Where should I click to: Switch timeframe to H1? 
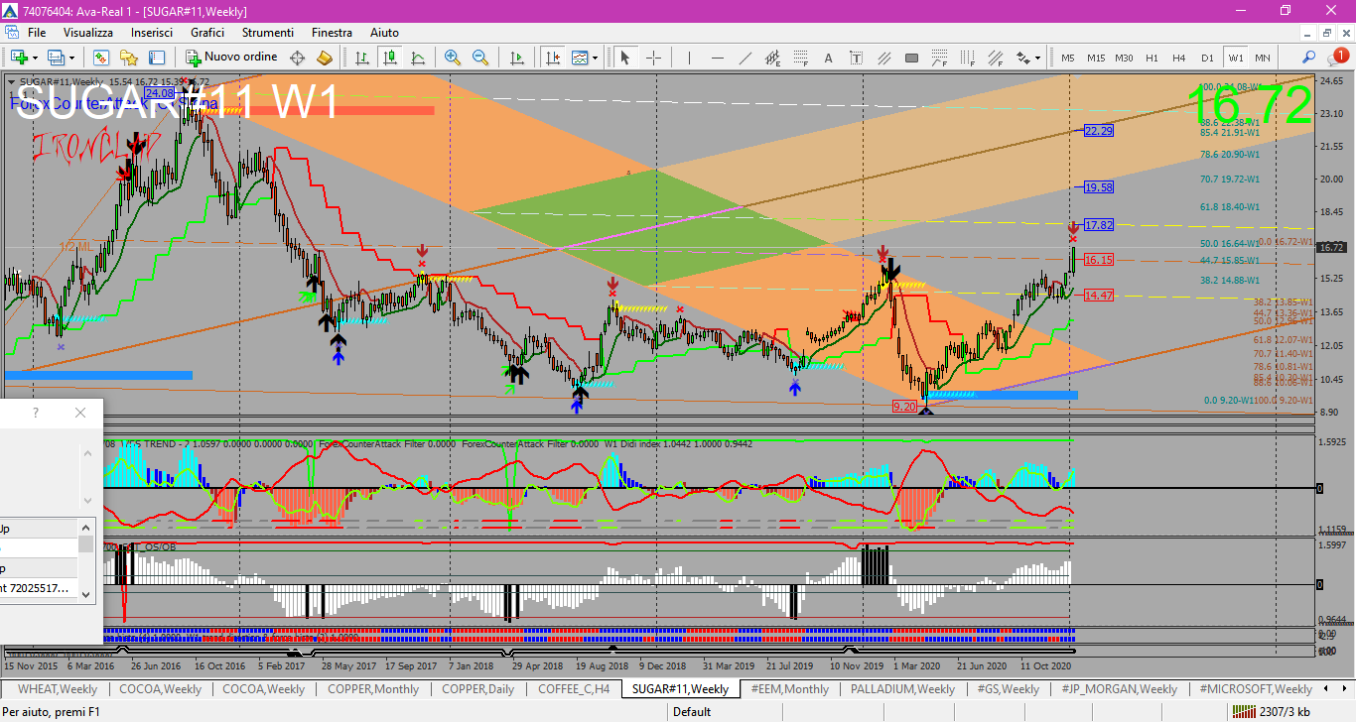click(x=1152, y=58)
